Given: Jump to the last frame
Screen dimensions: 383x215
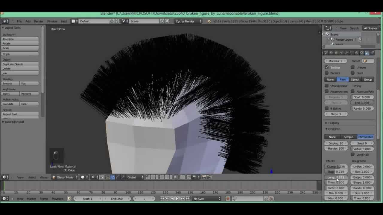Looking at the screenshot, I should point(188,199).
